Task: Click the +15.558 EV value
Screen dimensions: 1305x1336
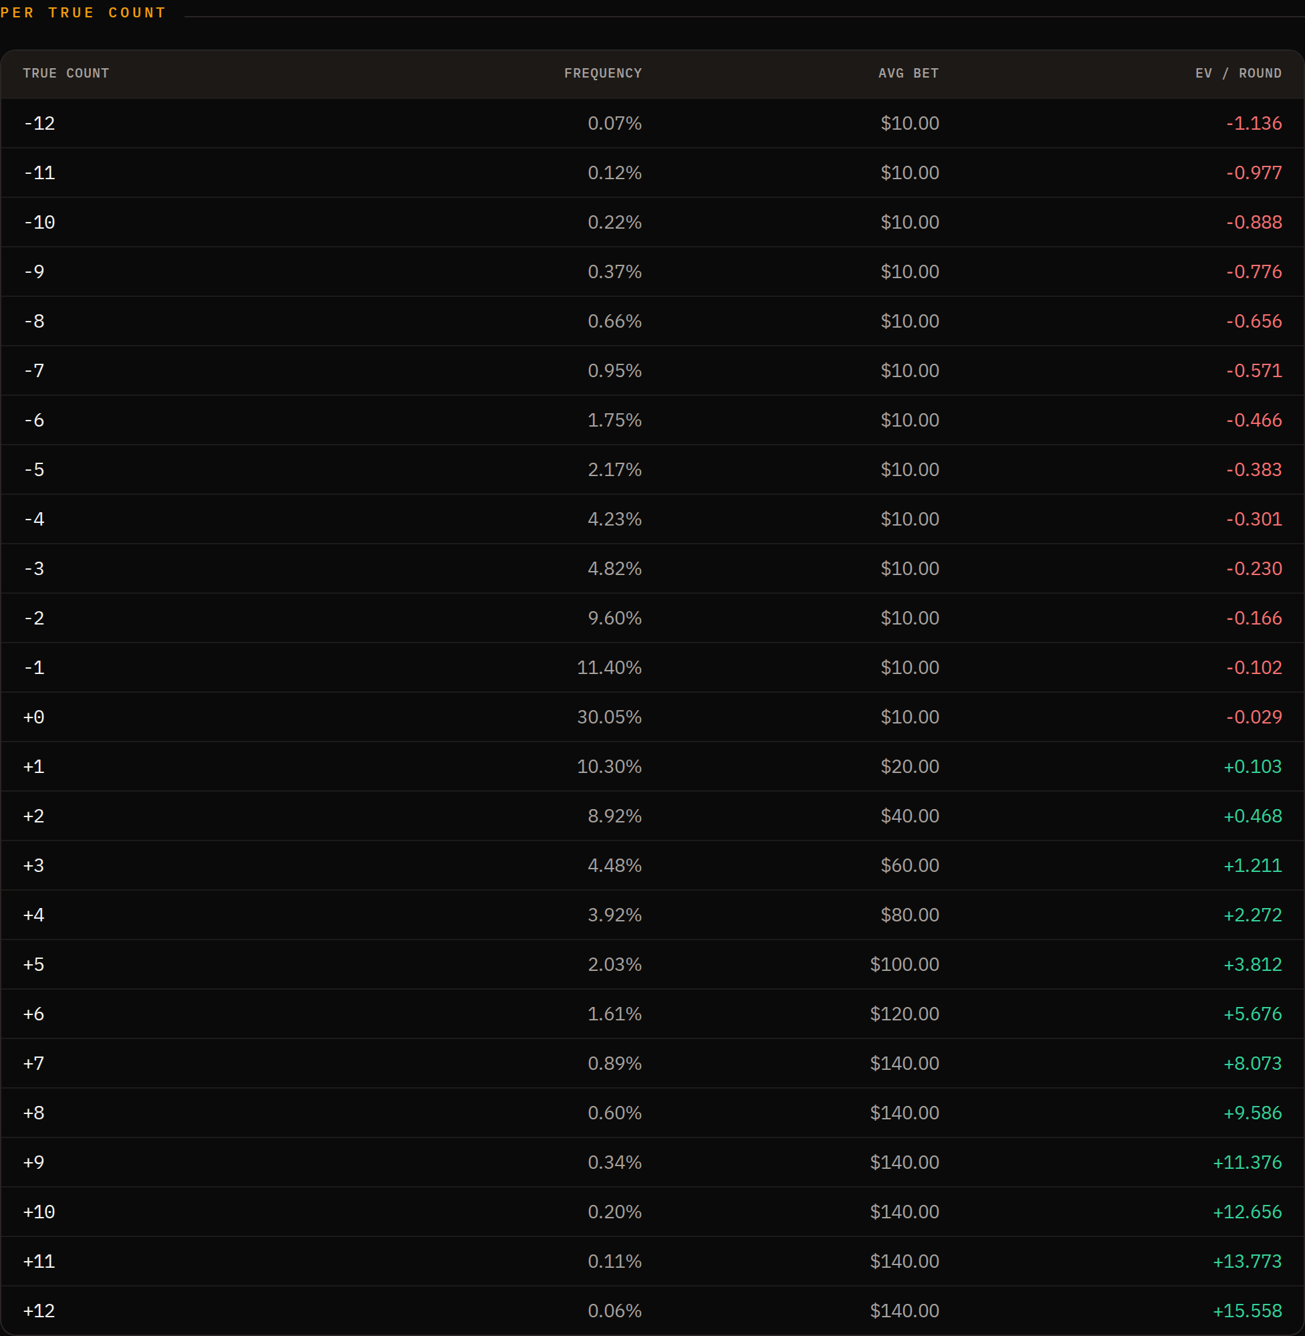Action: coord(1248,1311)
